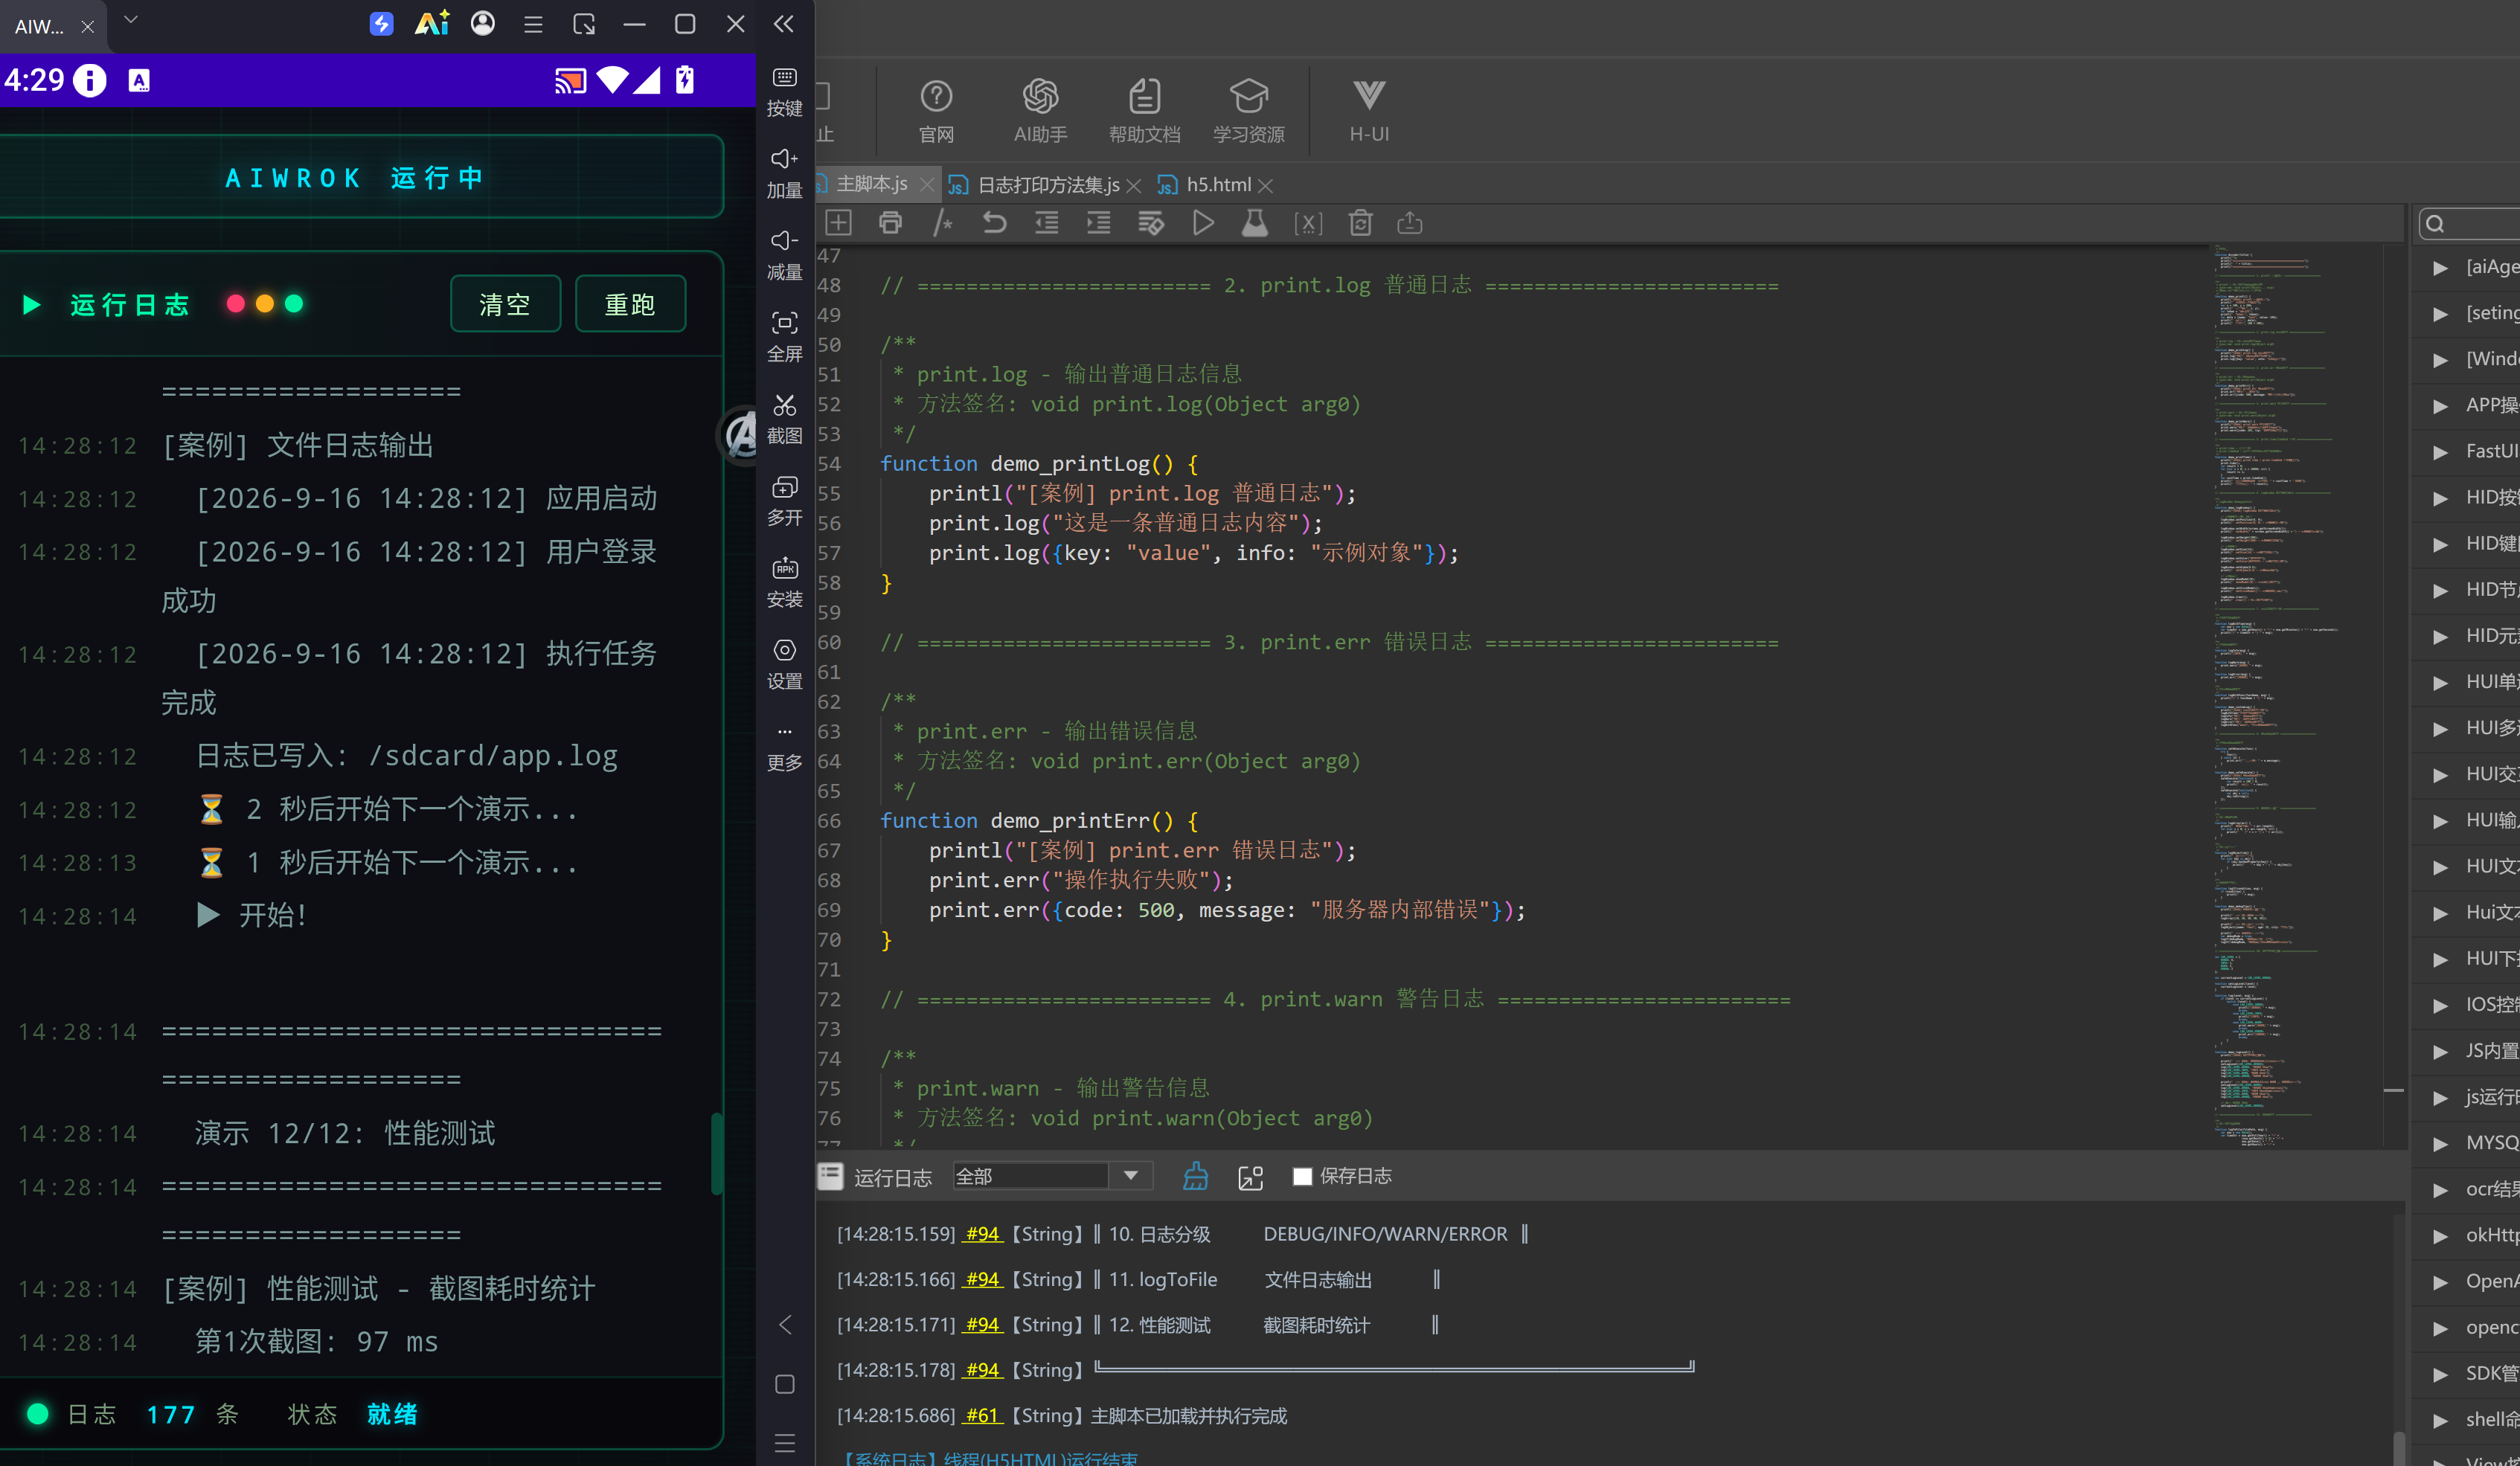Image resolution: width=2520 pixels, height=1466 pixels.
Task: Toggle the 保存日志 save log checkbox
Action: click(x=1302, y=1177)
